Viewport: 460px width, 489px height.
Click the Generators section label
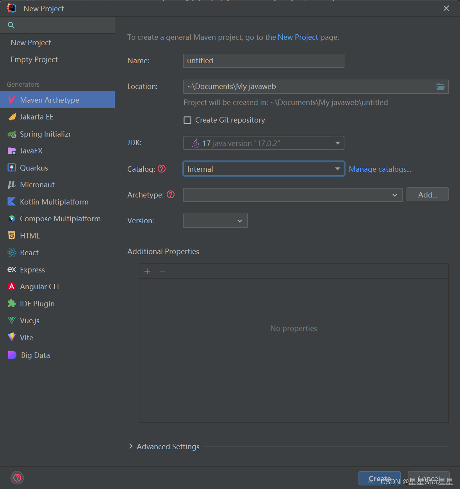23,84
